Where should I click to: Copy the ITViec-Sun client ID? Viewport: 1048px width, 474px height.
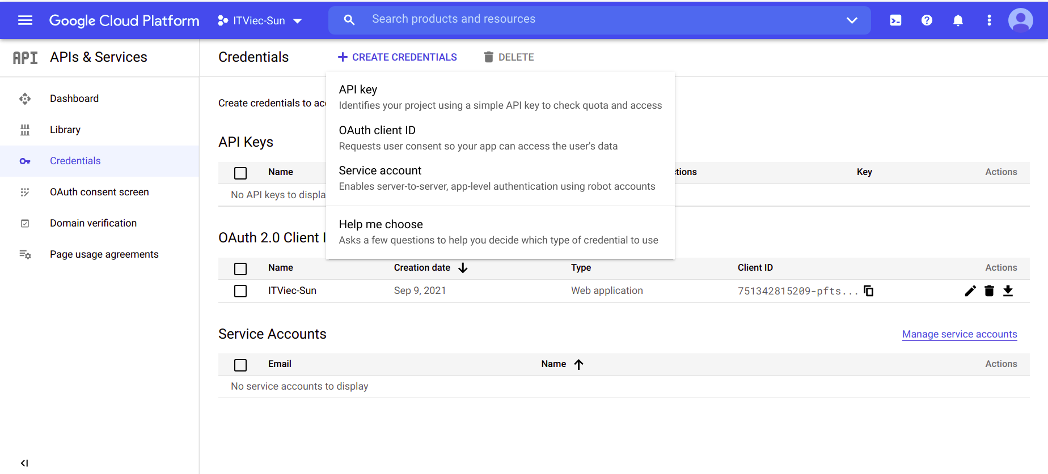point(868,291)
